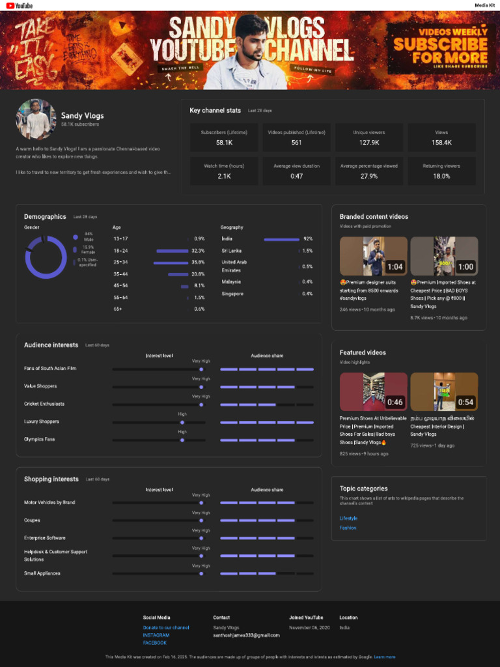Click the Motor Vehicles by Brand interest slider
500x667 pixels.
tap(159, 503)
